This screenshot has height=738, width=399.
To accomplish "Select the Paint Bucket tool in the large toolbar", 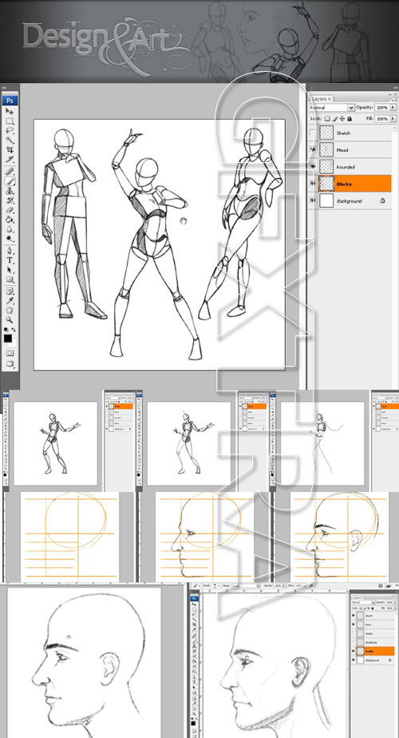I will coord(10,220).
